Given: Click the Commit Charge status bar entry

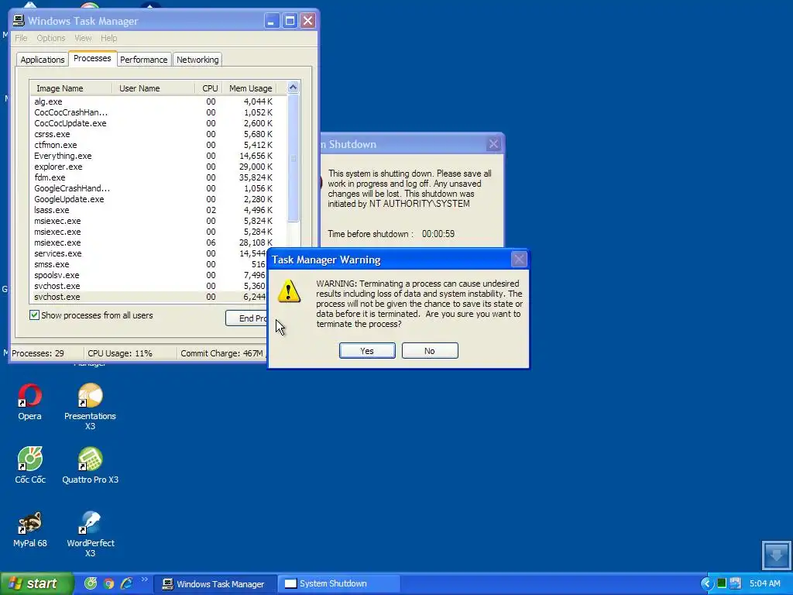Looking at the screenshot, I should coord(222,353).
